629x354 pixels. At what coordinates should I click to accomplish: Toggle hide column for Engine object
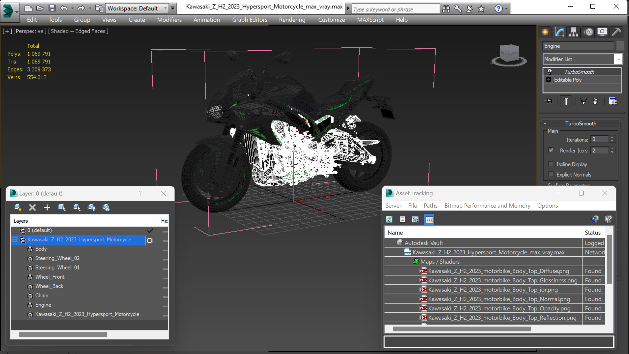[165, 306]
